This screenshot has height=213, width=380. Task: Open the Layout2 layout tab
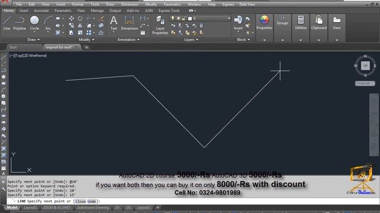pyautogui.click(x=30, y=208)
